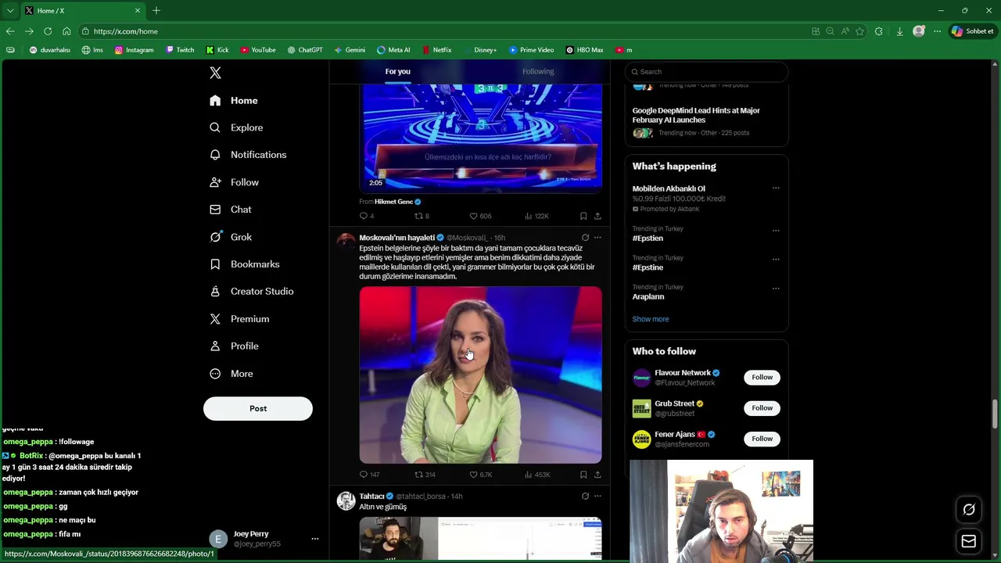Open the browser Downloads icon
The height and width of the screenshot is (563, 1001).
(x=900, y=31)
